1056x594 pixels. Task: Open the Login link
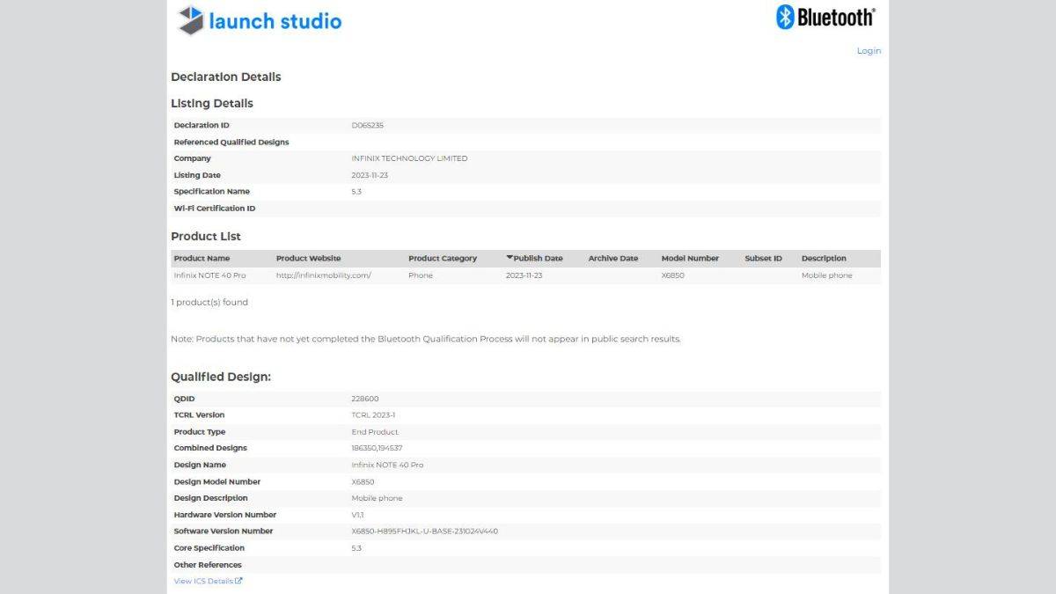[869, 51]
